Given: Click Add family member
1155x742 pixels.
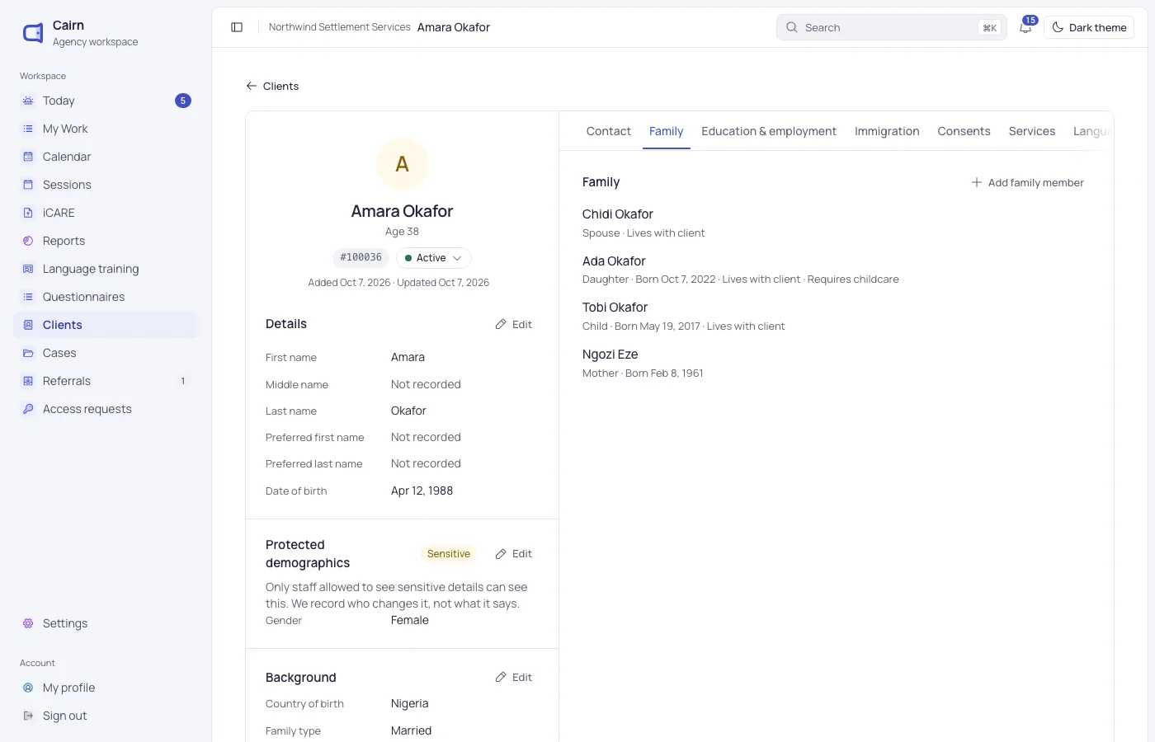Looking at the screenshot, I should [1028, 182].
